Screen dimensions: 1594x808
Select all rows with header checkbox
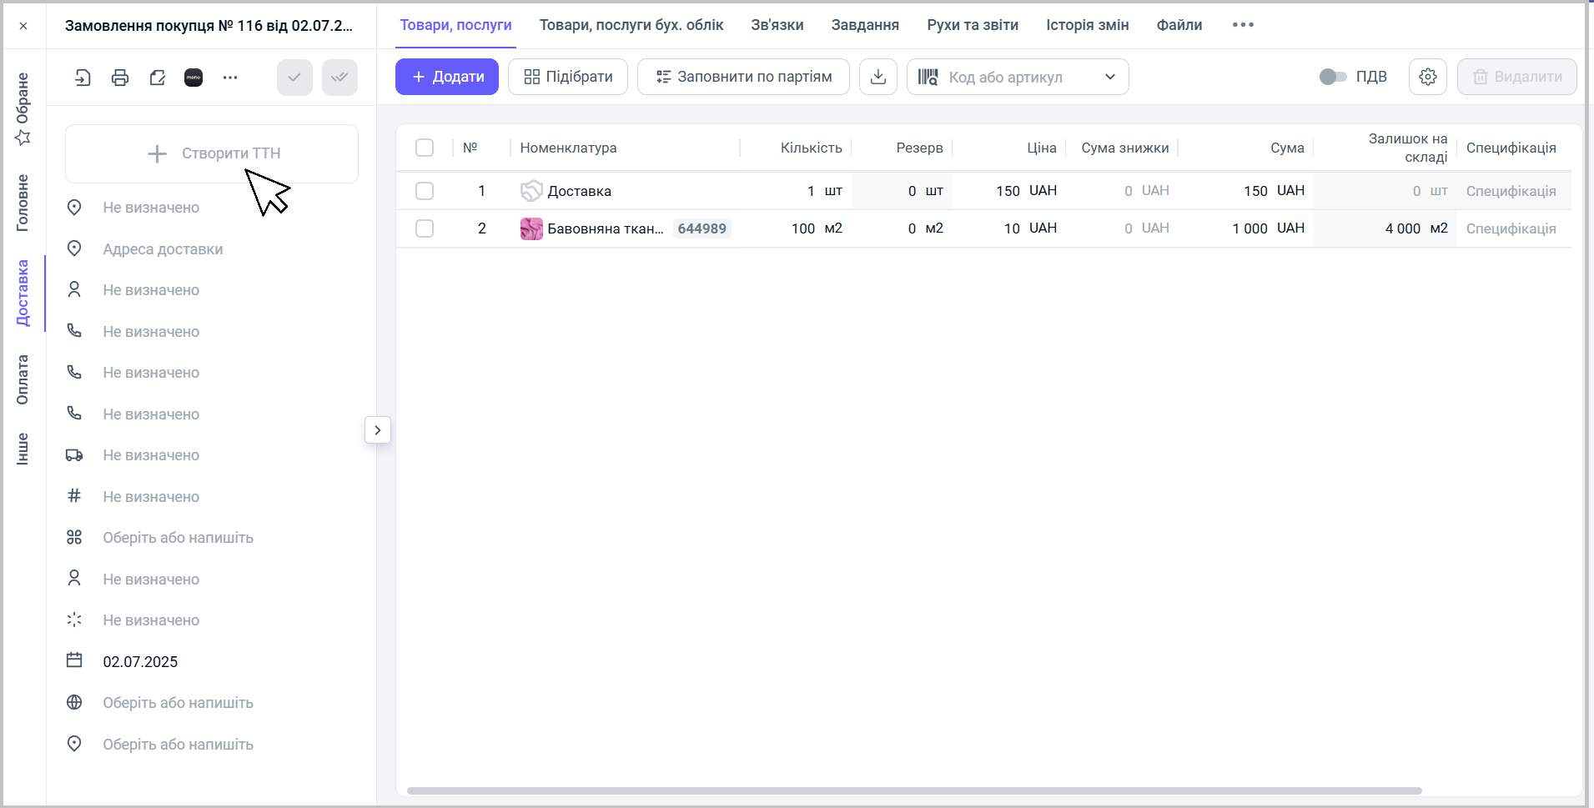pyautogui.click(x=425, y=148)
